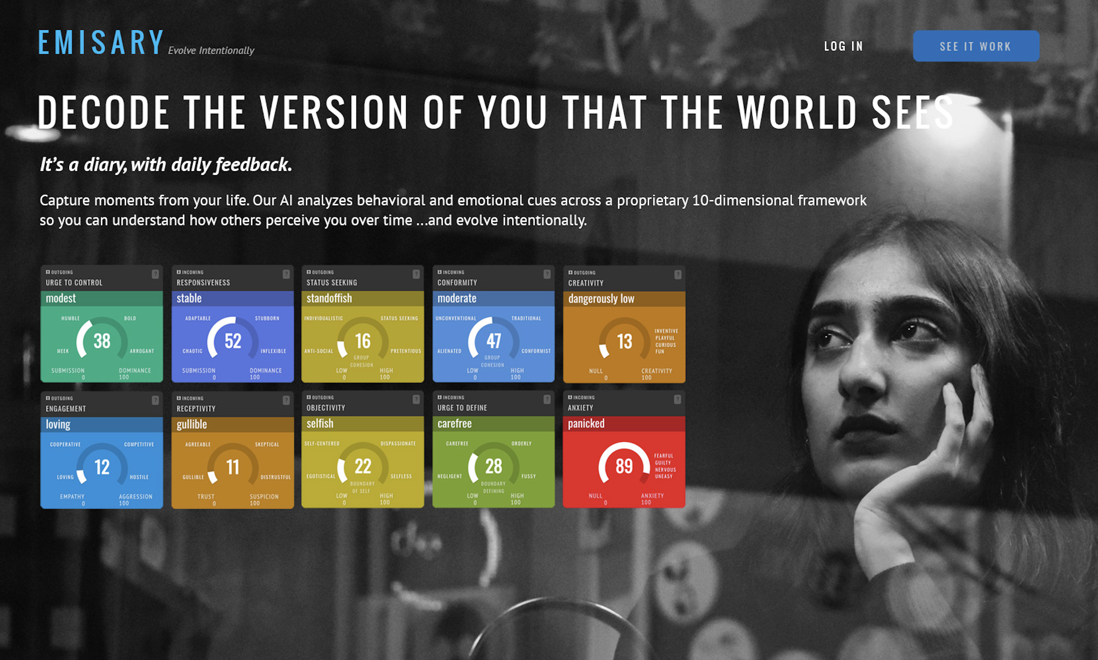1098x660 pixels.
Task: Click question mark on Anxiety card
Action: (677, 400)
